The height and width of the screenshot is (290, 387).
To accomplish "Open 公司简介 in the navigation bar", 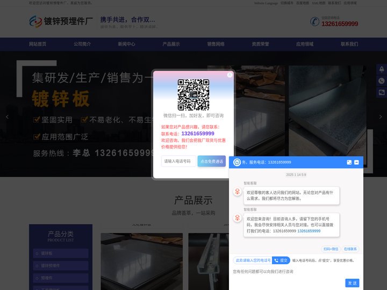I will [82, 44].
